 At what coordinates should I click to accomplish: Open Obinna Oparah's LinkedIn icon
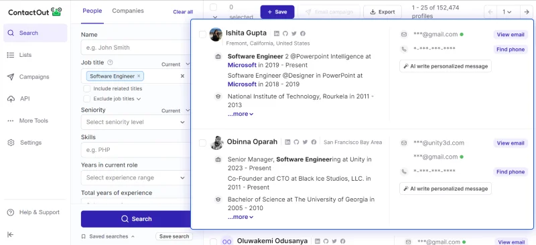point(287,142)
